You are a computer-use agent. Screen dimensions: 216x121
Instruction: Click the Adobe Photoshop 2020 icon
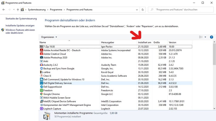41,58
